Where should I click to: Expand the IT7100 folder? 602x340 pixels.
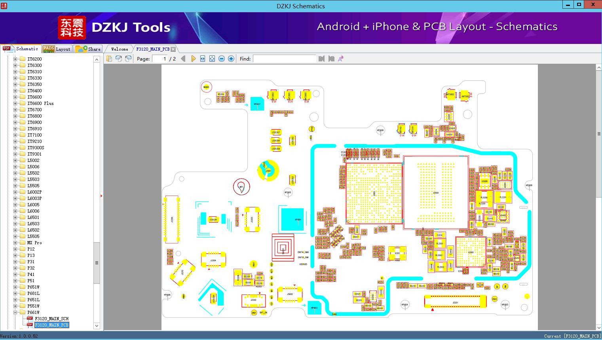(x=15, y=135)
